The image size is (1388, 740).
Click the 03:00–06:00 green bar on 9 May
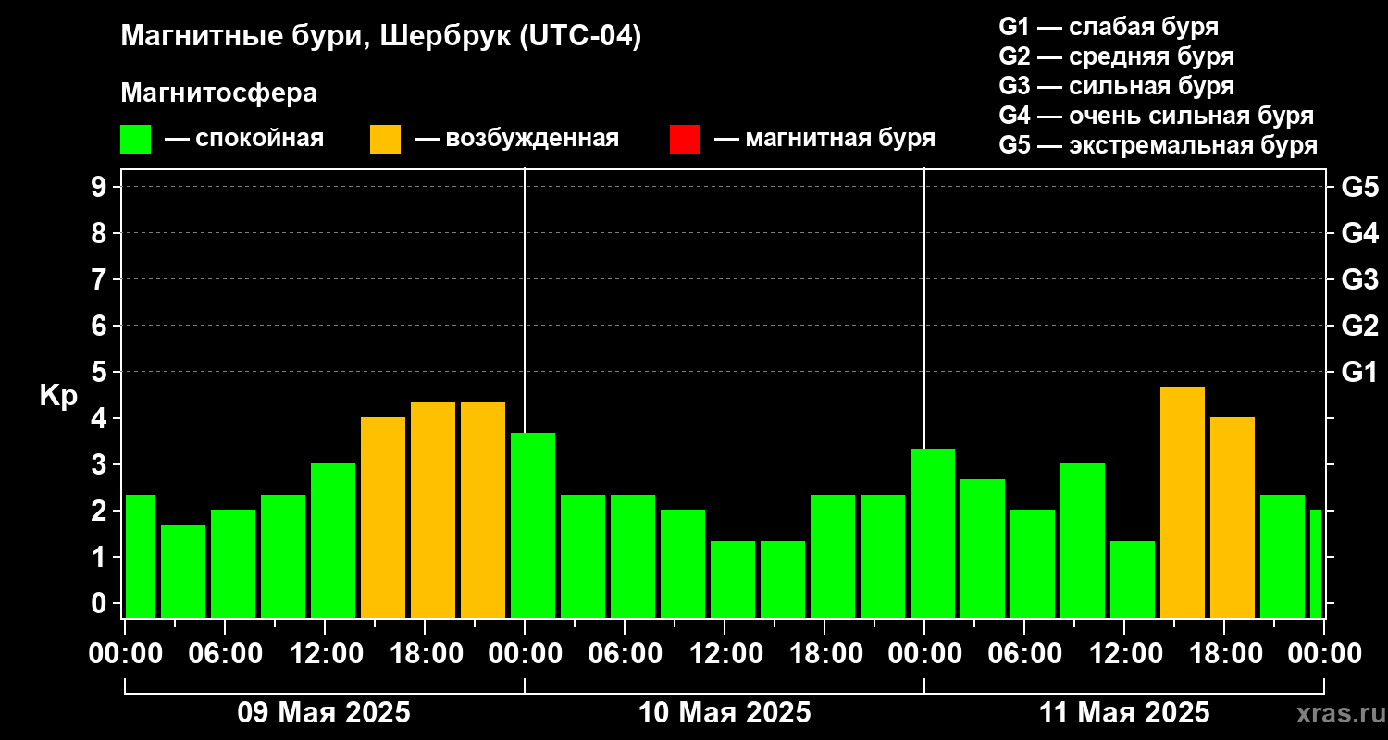(183, 572)
